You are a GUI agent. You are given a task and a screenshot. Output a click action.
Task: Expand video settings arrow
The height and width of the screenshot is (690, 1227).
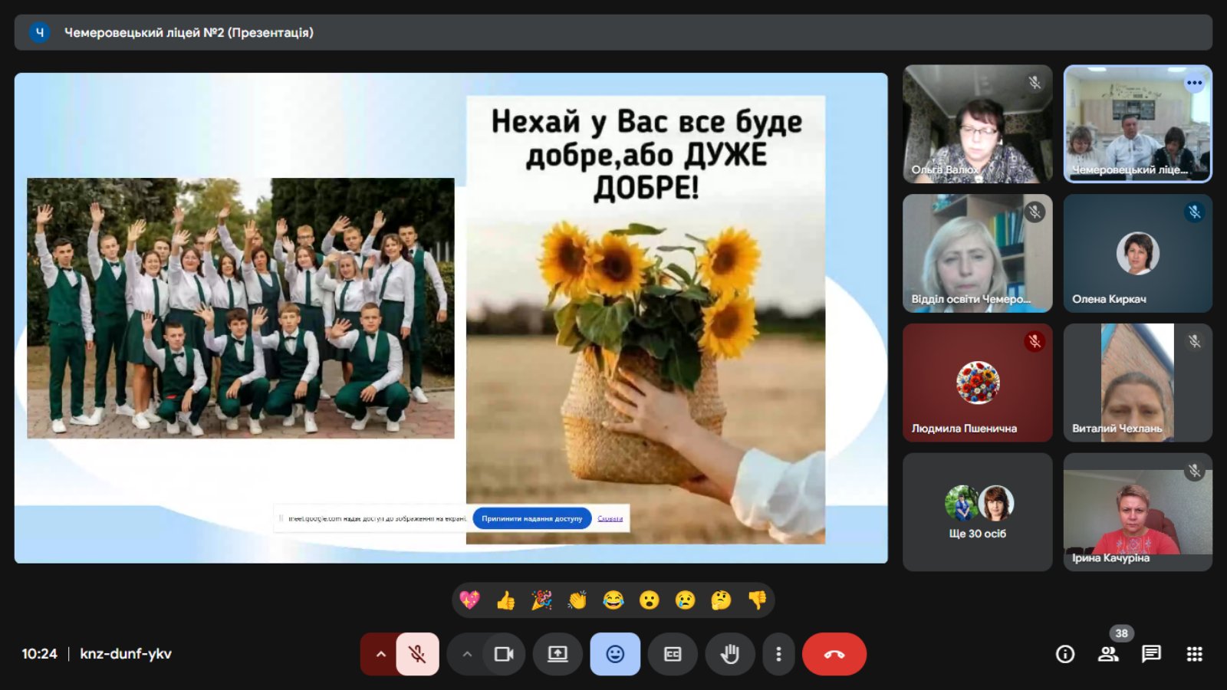[x=467, y=654]
